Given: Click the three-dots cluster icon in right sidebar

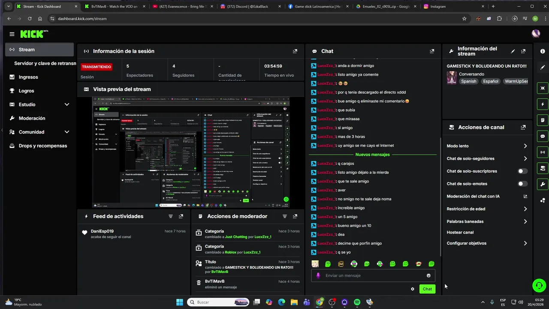Looking at the screenshot, I should 543,200.
